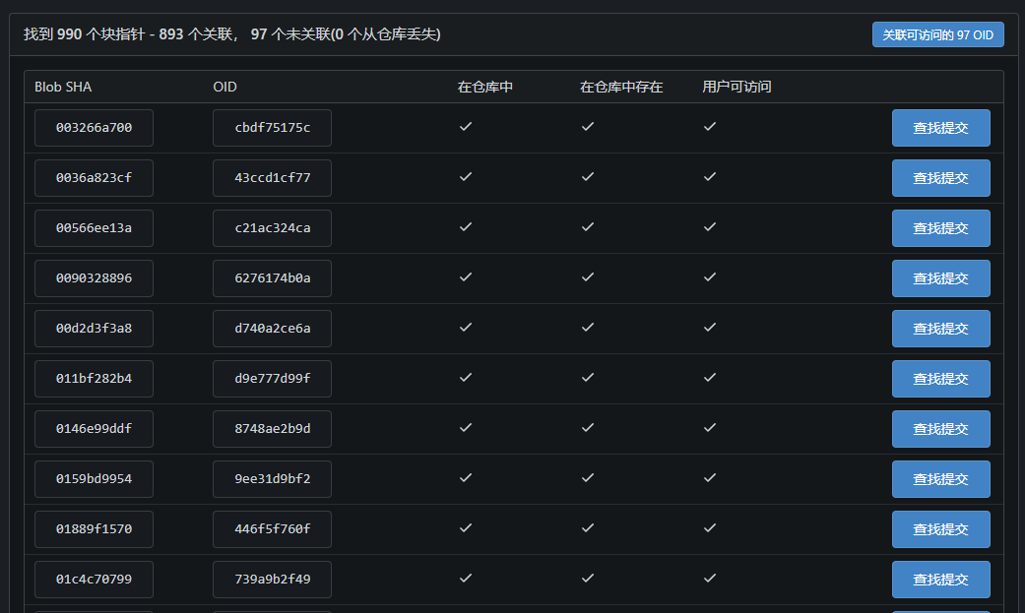Viewport: 1025px width, 613px height.
Task: Click 在仓库中 checkmark for 0090328896
Action: coord(466,277)
